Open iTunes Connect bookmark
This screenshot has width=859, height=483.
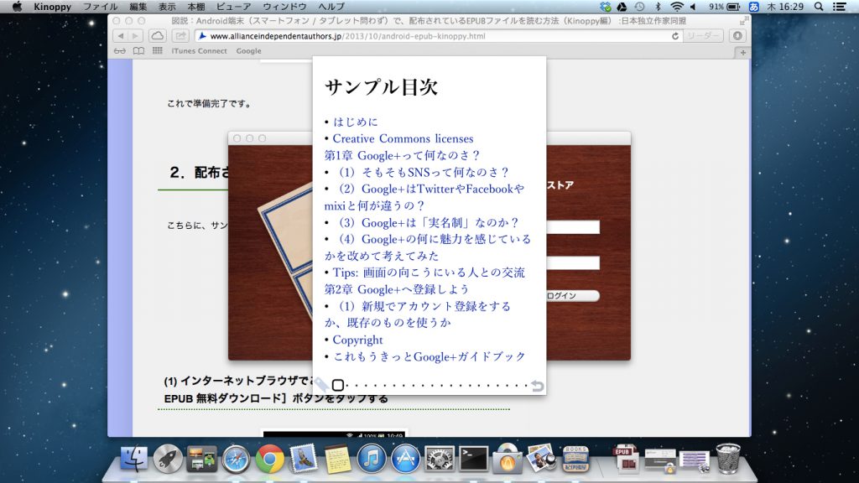(x=199, y=51)
